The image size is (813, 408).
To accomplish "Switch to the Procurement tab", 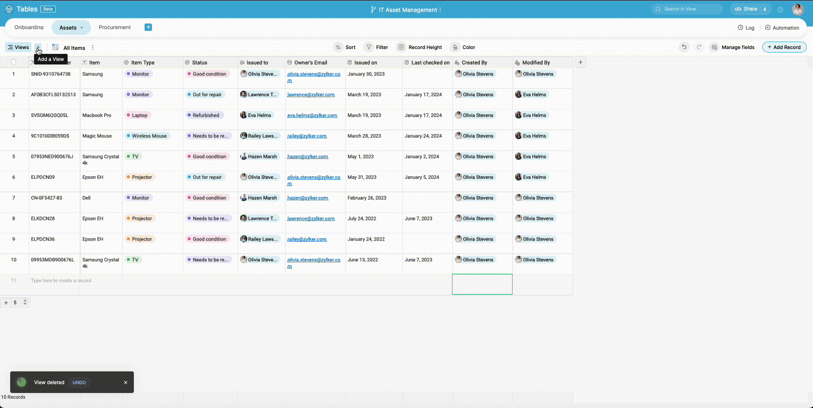I will pos(114,27).
